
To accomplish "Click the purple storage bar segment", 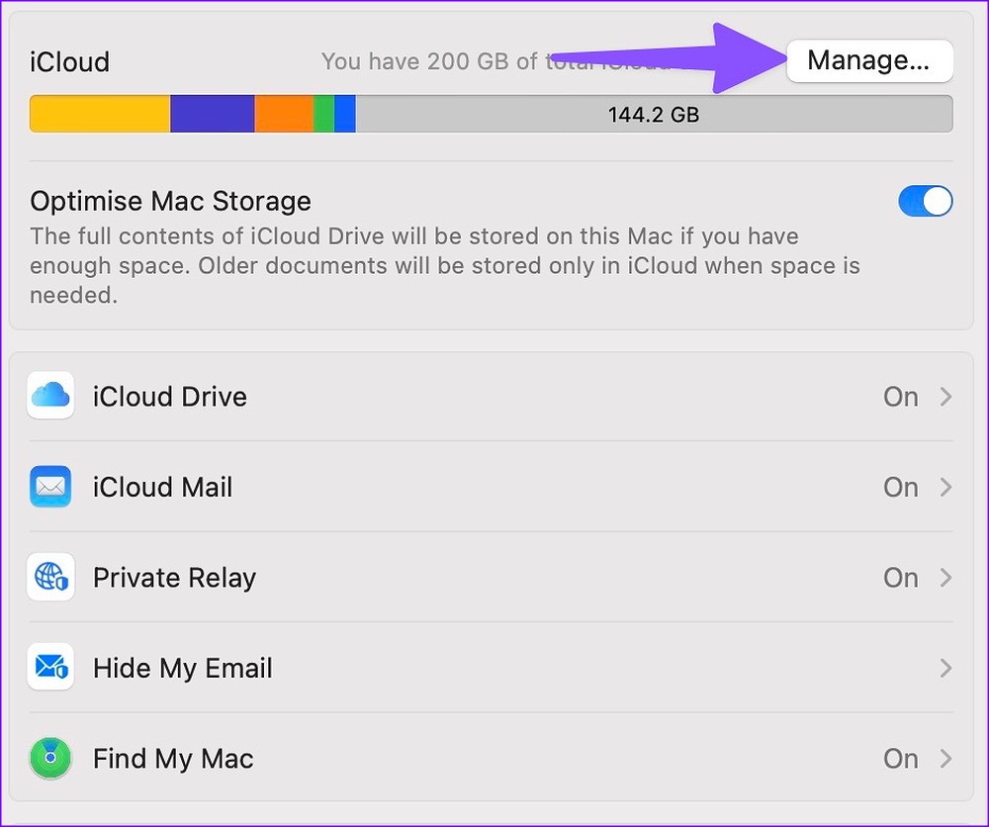I will pos(212,115).
